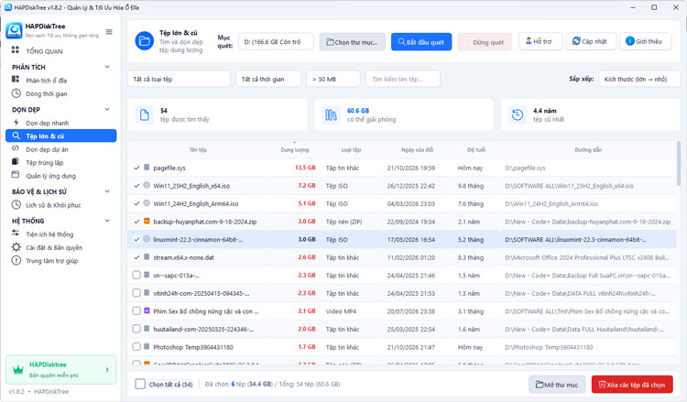The image size is (687, 402).
Task: Open the Kích thước sort dropdown
Action: tap(639, 79)
